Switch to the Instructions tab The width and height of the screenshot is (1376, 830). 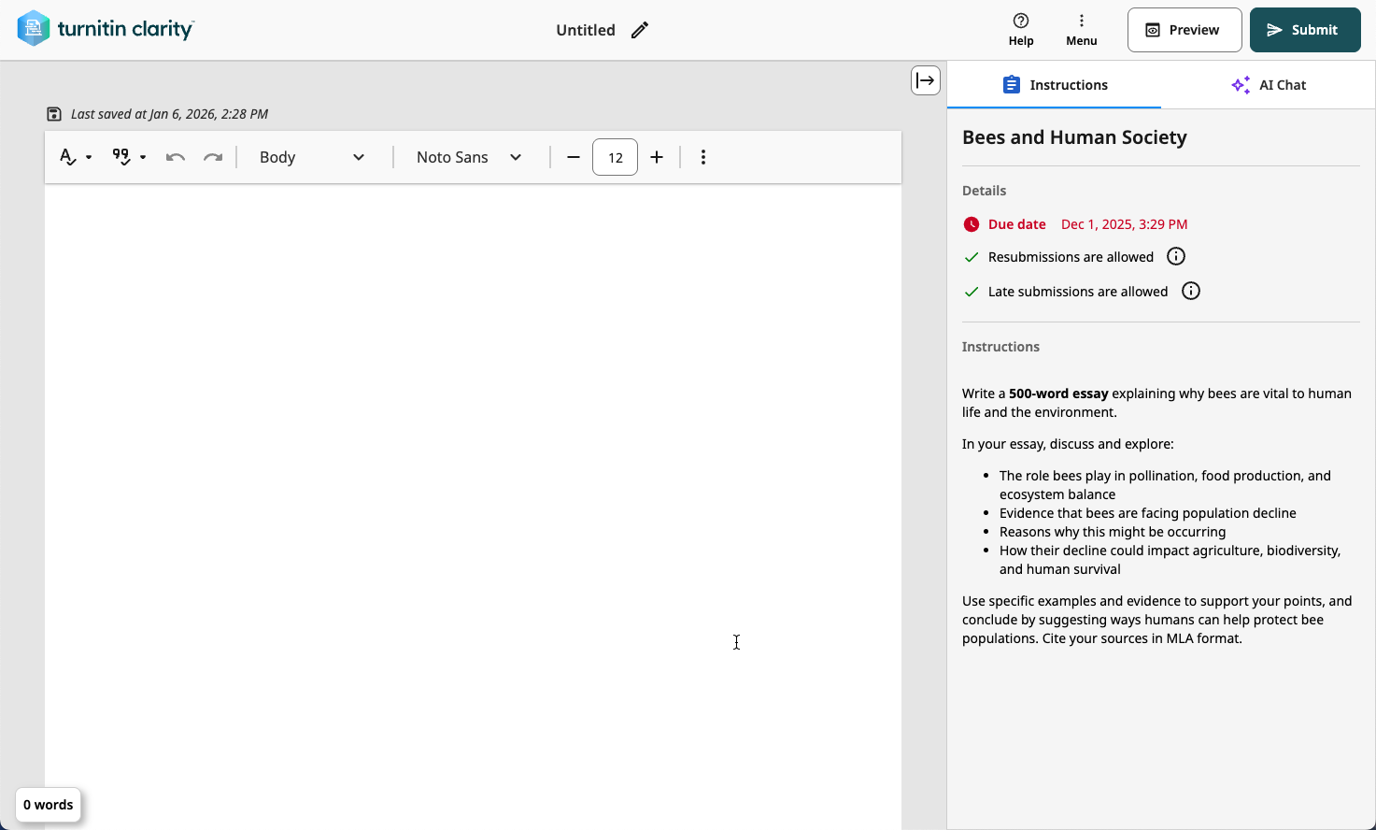(x=1054, y=85)
